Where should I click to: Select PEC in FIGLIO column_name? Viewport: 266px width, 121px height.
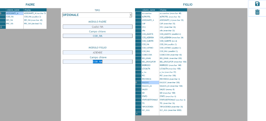pyautogui.click(x=150, y=76)
